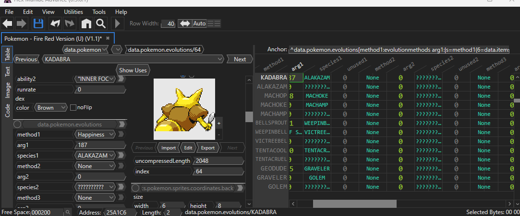Click the jump arrow on the sprites.coordinates.back header
Image resolution: width=520 pixels, height=216 pixels.
[241, 188]
